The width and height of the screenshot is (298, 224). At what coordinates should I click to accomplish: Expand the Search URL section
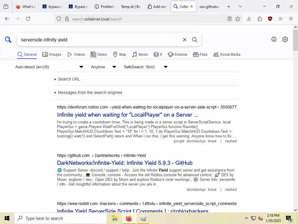[x=67, y=79]
